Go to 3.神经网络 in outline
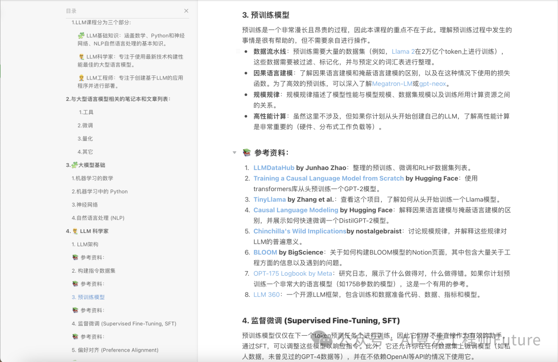Viewport: 558px width, 362px height. click(85, 204)
